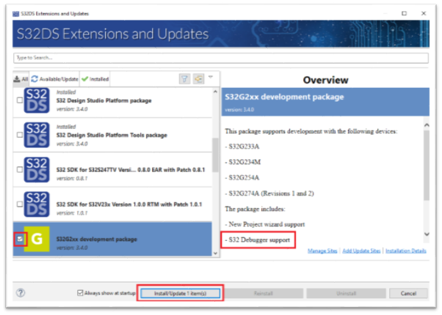Close the S32DS Extensions and Updates window
The image size is (442, 315).
pos(424,13)
